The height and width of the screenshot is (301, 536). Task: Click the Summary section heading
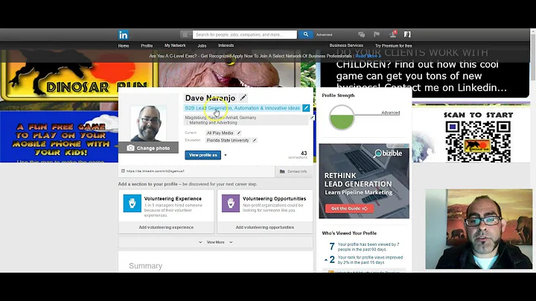[x=146, y=266]
